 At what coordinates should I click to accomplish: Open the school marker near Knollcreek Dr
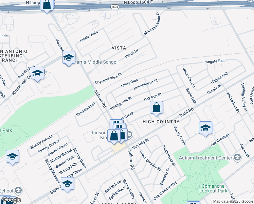(x=37, y=74)
